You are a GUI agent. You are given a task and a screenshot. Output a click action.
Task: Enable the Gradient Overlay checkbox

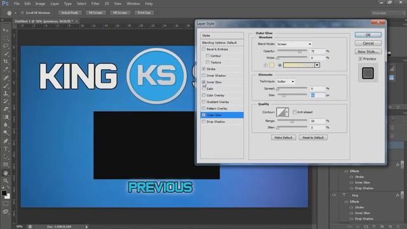[203, 102]
